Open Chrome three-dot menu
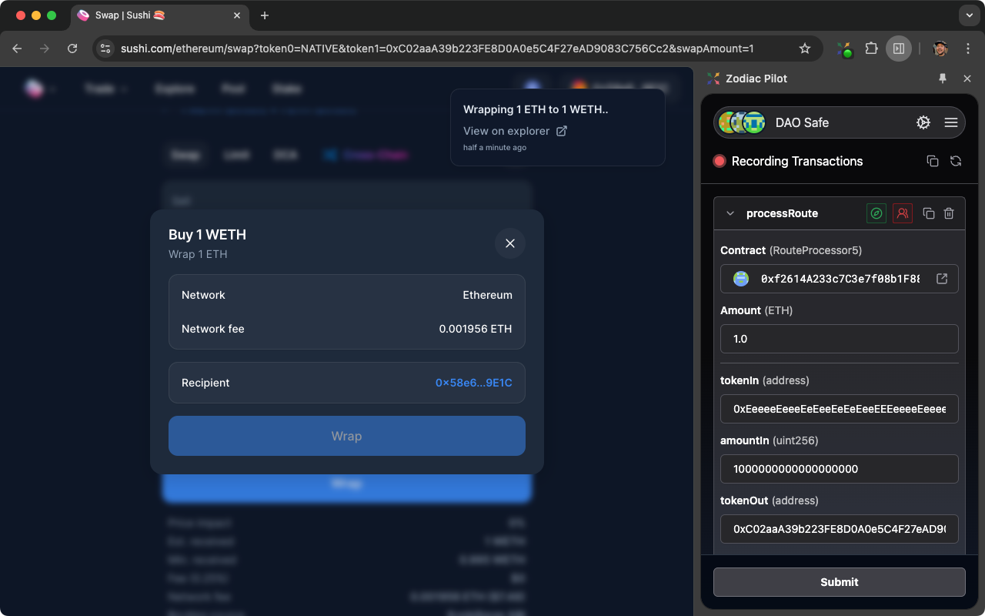Image resolution: width=985 pixels, height=616 pixels. (968, 49)
